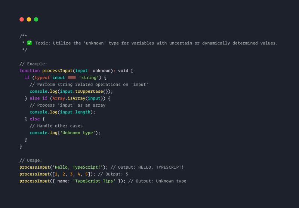
Task: Click the 'function' keyword
Action: (x=30, y=71)
